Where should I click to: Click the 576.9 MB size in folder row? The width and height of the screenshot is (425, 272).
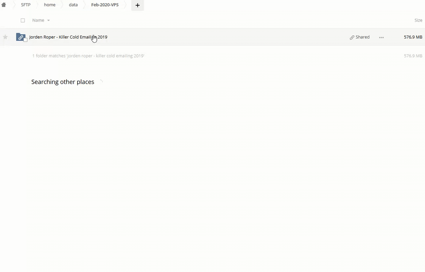coord(413,37)
